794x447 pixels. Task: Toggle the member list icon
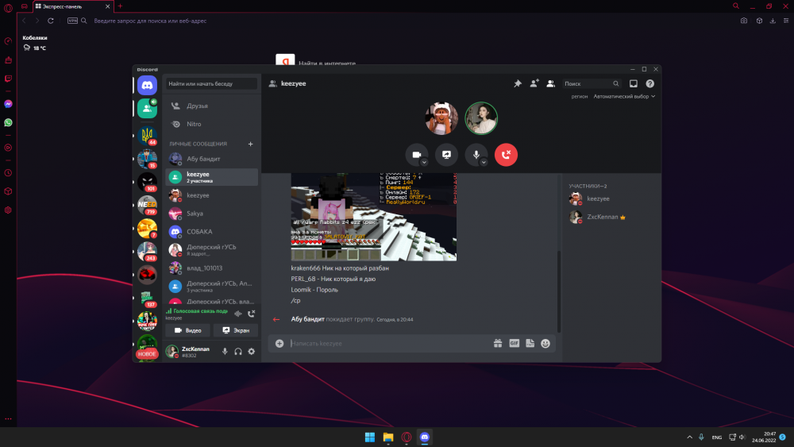click(550, 83)
